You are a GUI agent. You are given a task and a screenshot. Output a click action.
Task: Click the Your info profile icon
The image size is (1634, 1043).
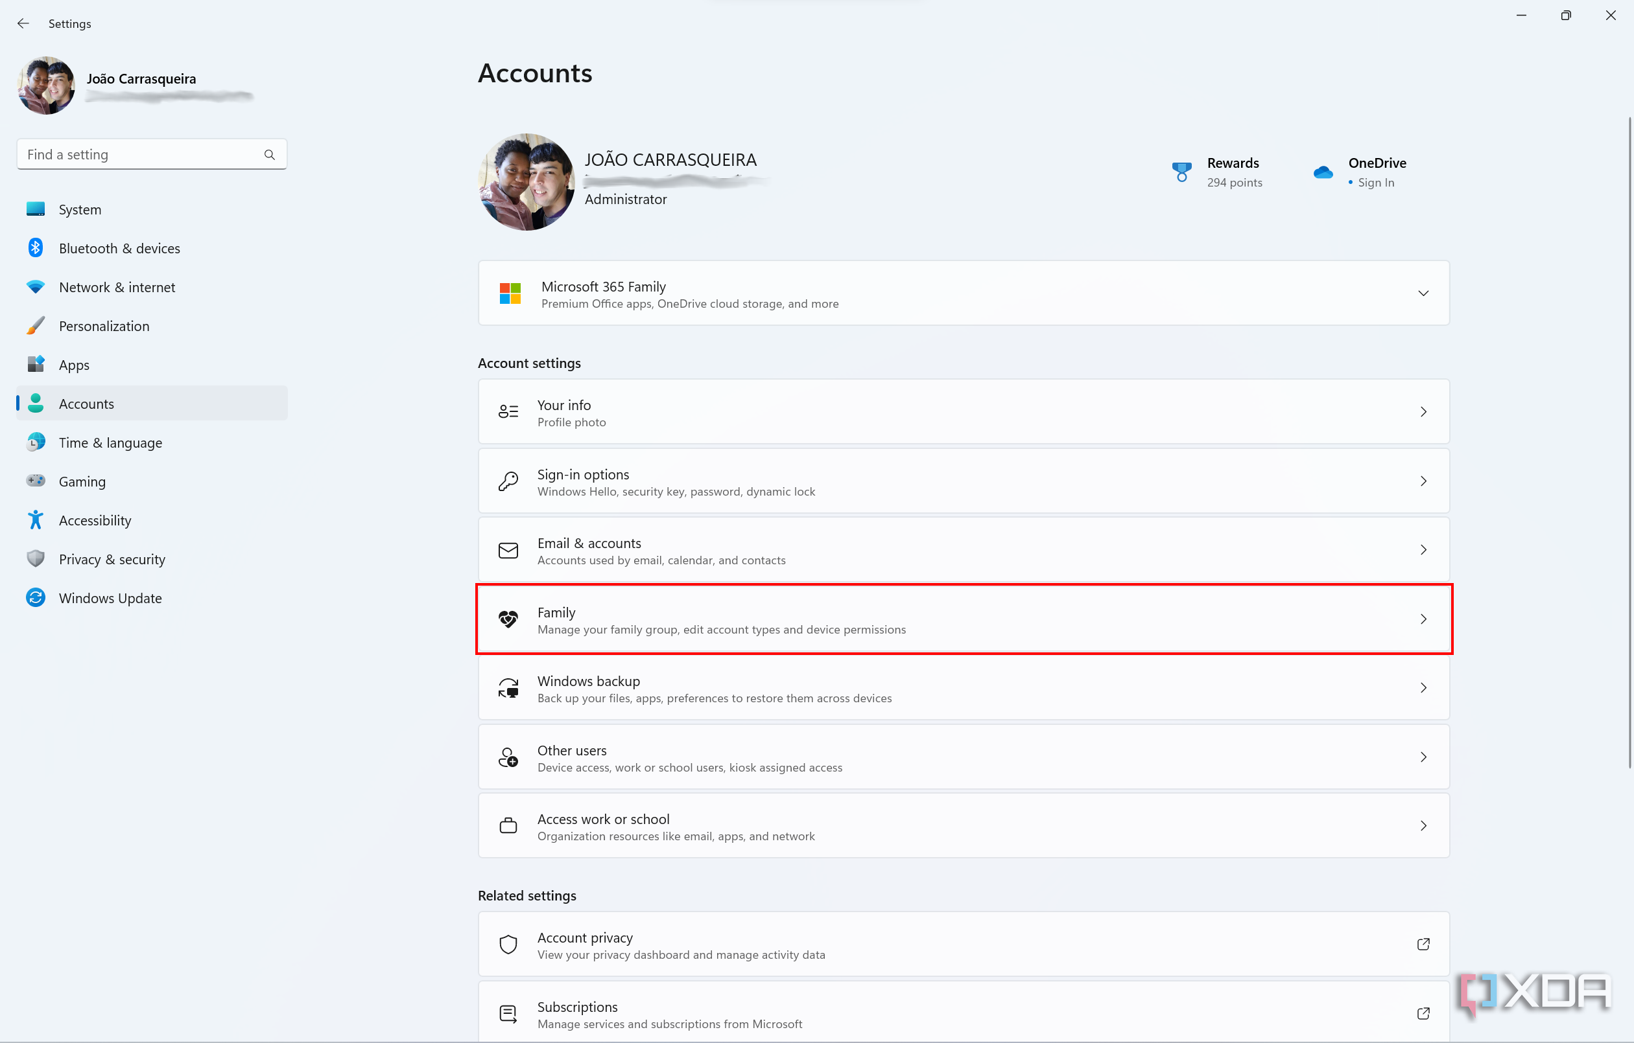coord(508,411)
